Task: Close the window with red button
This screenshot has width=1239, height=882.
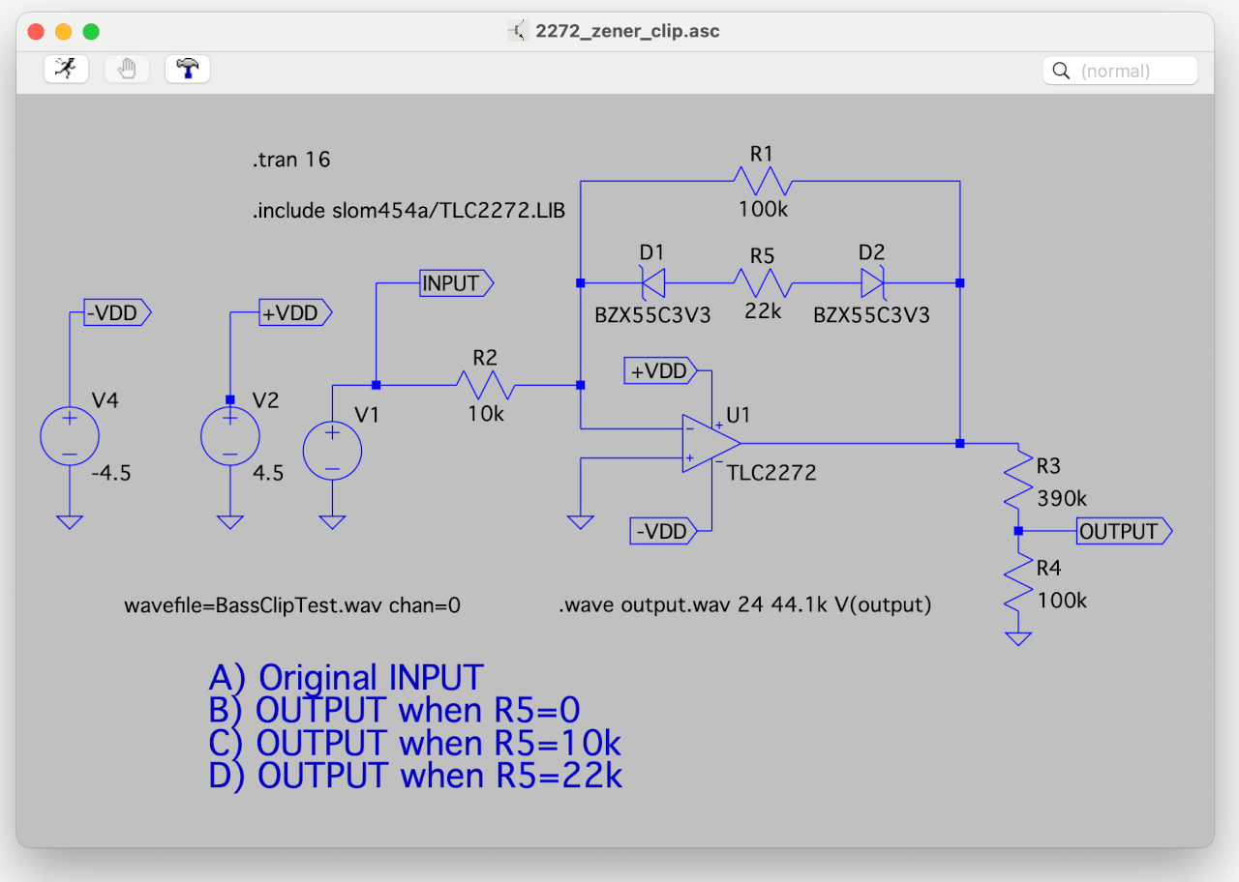Action: click(36, 31)
